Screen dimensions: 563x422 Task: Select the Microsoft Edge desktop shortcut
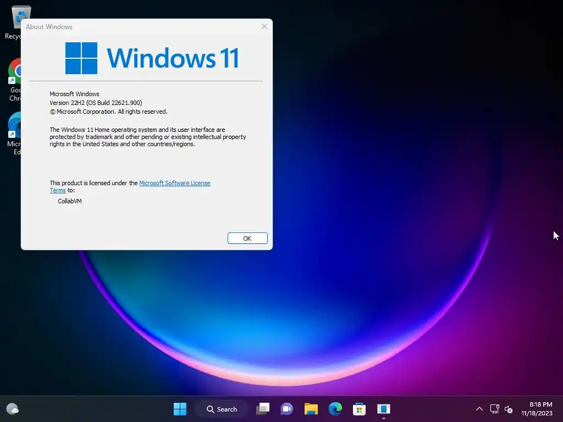14,134
